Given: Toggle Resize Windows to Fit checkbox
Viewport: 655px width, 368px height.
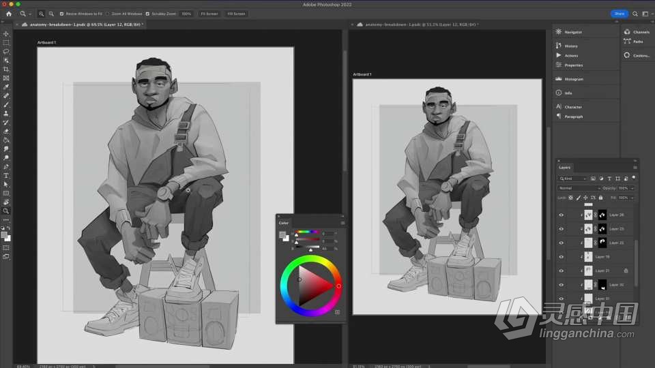Looking at the screenshot, I should pos(61,14).
